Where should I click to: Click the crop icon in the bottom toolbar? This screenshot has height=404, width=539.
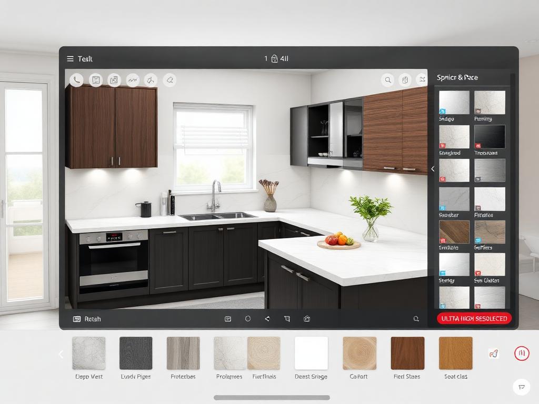point(287,319)
